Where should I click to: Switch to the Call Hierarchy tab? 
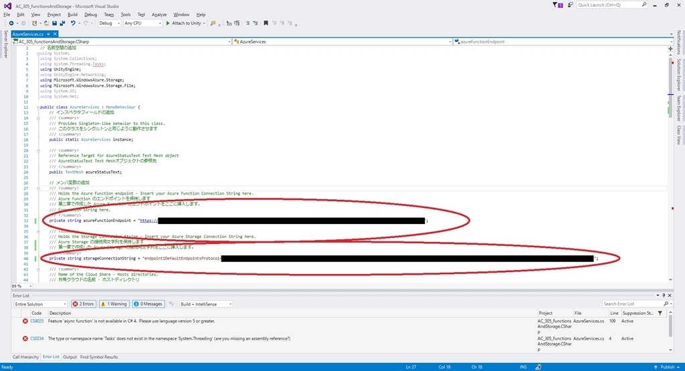[26, 357]
